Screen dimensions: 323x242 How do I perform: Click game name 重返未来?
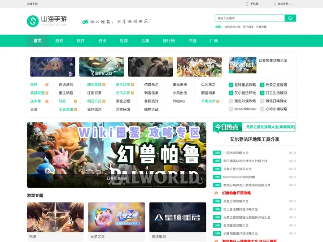pos(180,85)
